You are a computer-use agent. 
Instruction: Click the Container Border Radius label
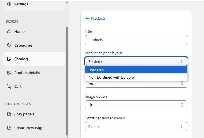105,118
